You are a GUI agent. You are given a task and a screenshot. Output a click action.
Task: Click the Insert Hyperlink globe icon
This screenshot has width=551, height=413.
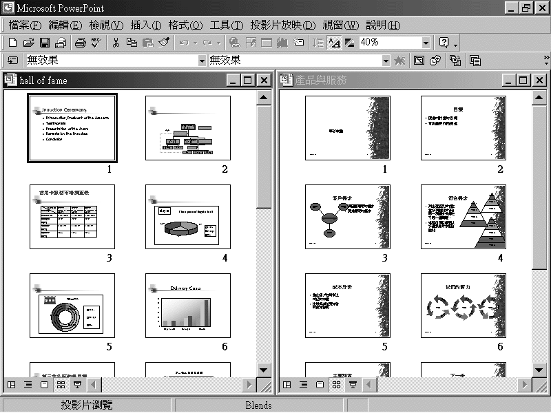point(234,43)
